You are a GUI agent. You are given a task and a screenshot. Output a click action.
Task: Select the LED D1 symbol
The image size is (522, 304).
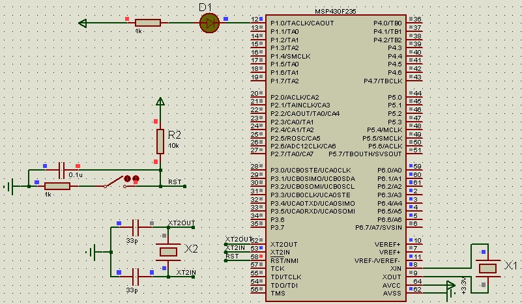click(x=209, y=23)
